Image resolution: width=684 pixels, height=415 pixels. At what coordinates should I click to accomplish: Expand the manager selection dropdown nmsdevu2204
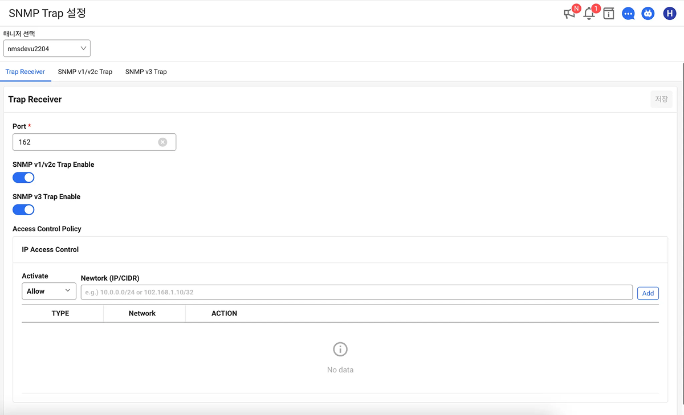click(x=47, y=49)
